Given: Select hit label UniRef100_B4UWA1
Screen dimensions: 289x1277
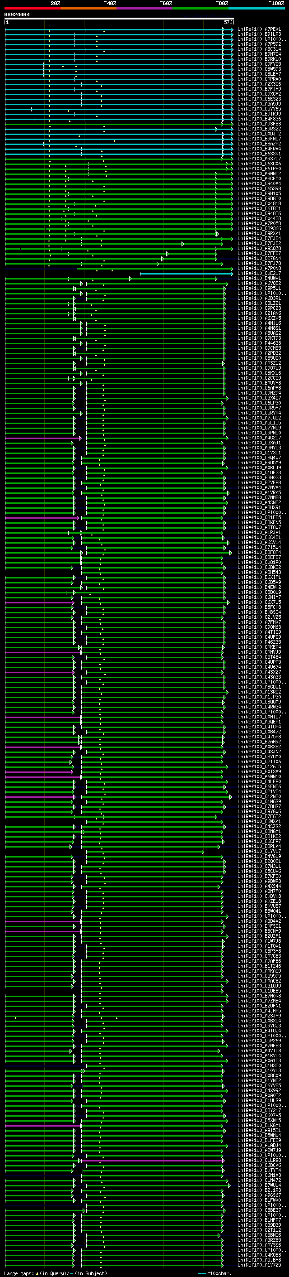Looking at the screenshot, I should coord(259,279).
